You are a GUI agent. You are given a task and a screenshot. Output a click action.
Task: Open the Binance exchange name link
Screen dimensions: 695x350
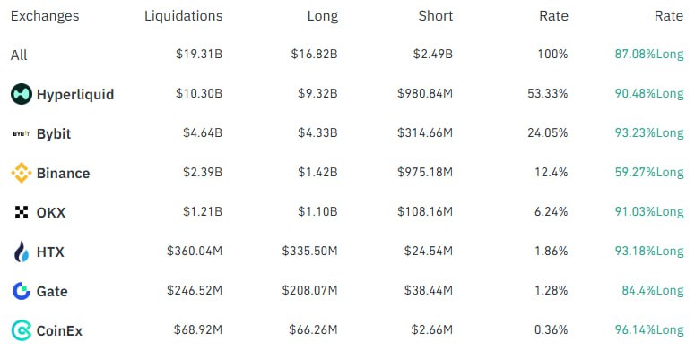point(63,173)
